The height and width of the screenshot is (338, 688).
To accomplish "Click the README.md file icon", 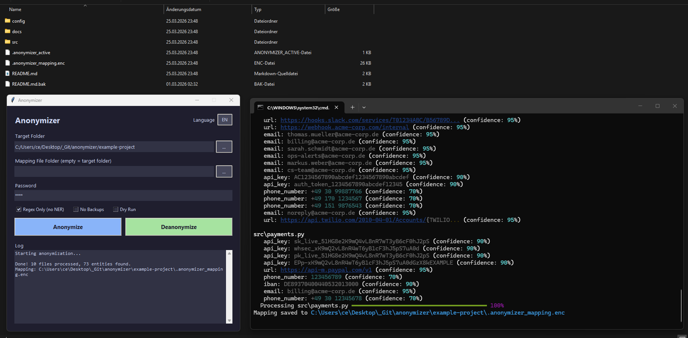I will click(8, 73).
